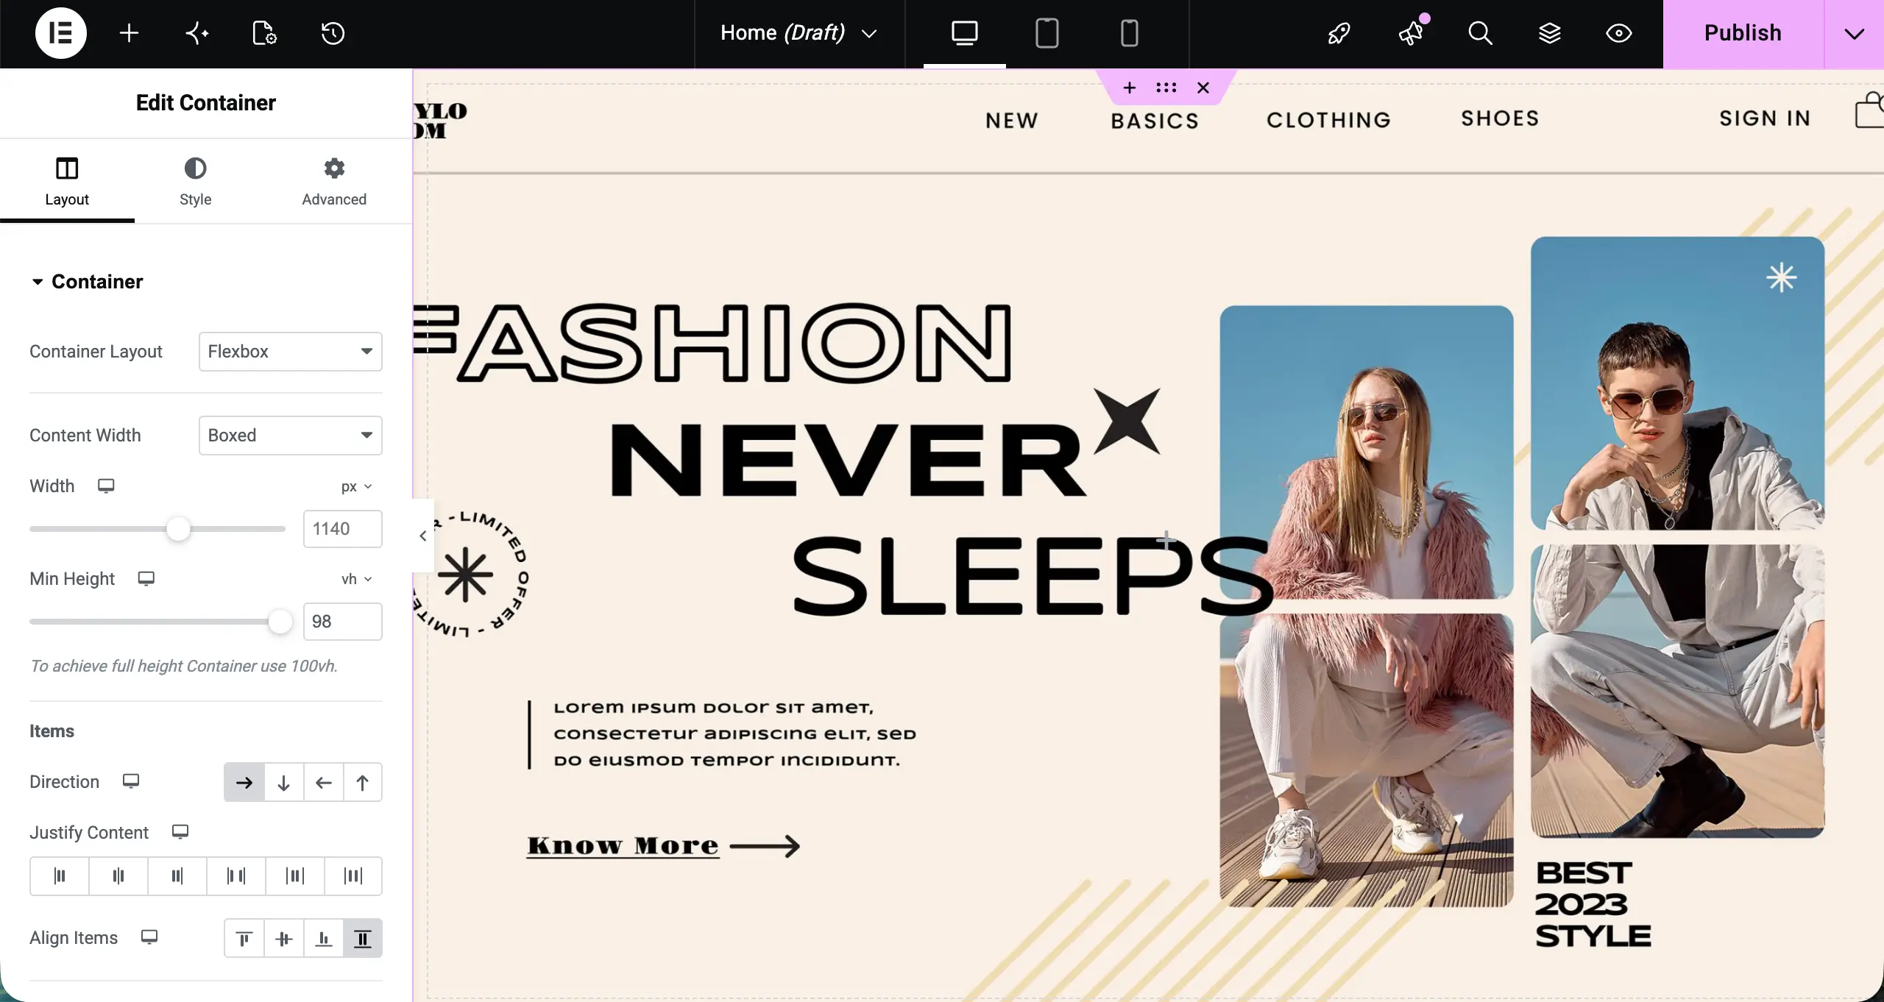Image resolution: width=1884 pixels, height=1002 pixels.
Task: Expand the Publish options arrow
Action: point(1855,34)
